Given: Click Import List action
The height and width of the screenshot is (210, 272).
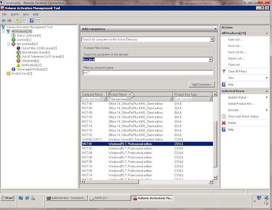Looking at the screenshot, I should click(x=236, y=59).
